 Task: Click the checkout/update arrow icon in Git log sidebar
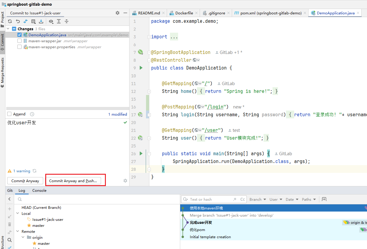10,216
